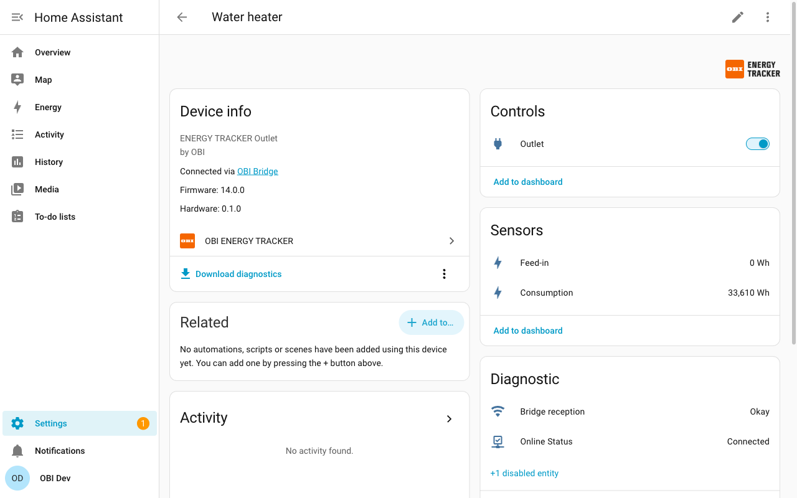Collapse the sidebar with the menu icon
The image size is (797, 498).
coord(17,17)
